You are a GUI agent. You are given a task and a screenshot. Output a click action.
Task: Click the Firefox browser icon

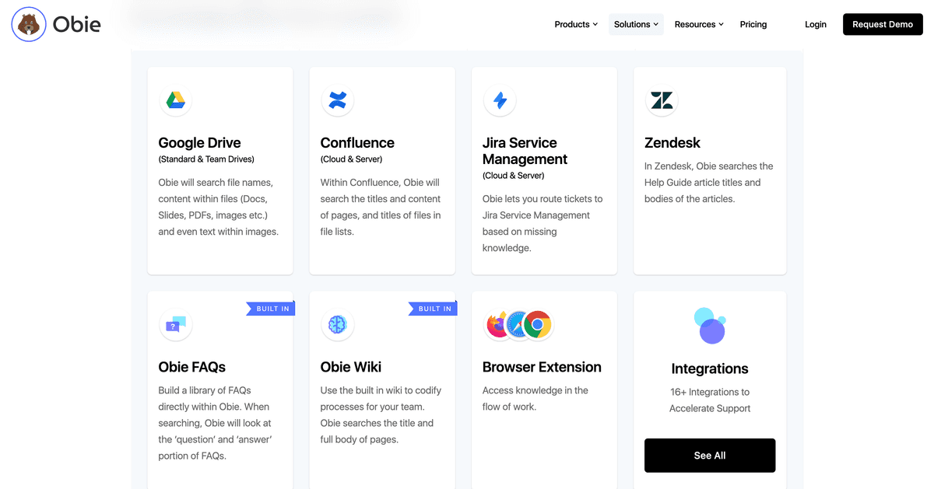(x=499, y=325)
